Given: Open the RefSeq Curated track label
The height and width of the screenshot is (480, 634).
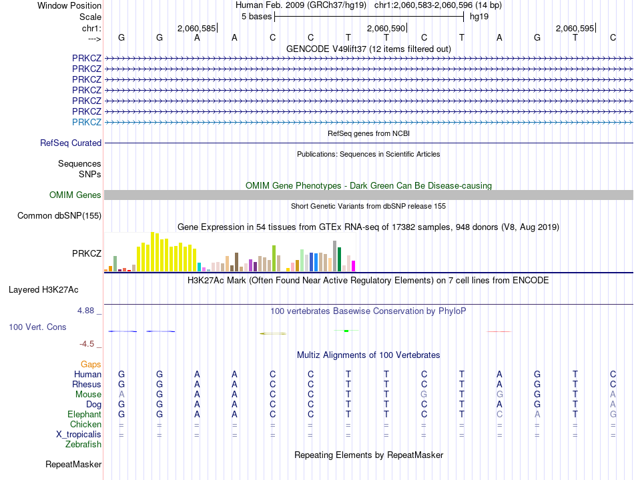Looking at the screenshot, I should tap(71, 143).
